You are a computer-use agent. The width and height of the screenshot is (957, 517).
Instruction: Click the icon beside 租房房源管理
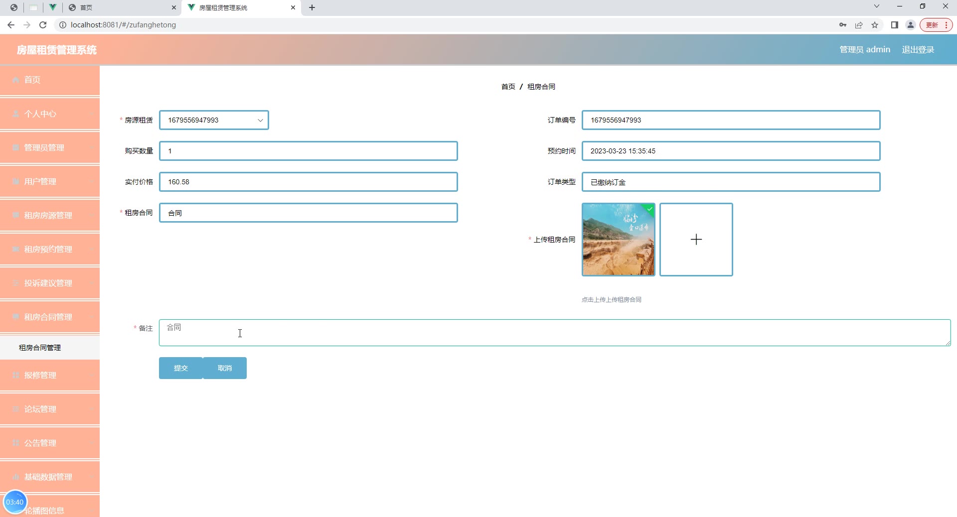[x=16, y=215]
